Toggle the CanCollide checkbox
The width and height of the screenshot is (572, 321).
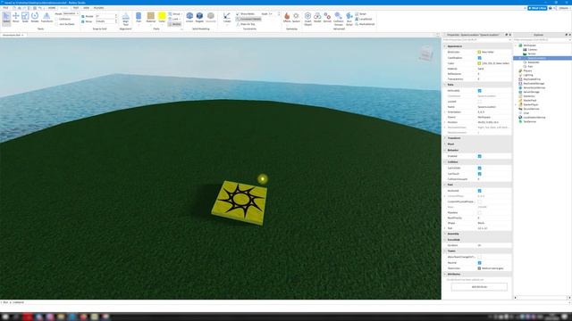coord(479,169)
